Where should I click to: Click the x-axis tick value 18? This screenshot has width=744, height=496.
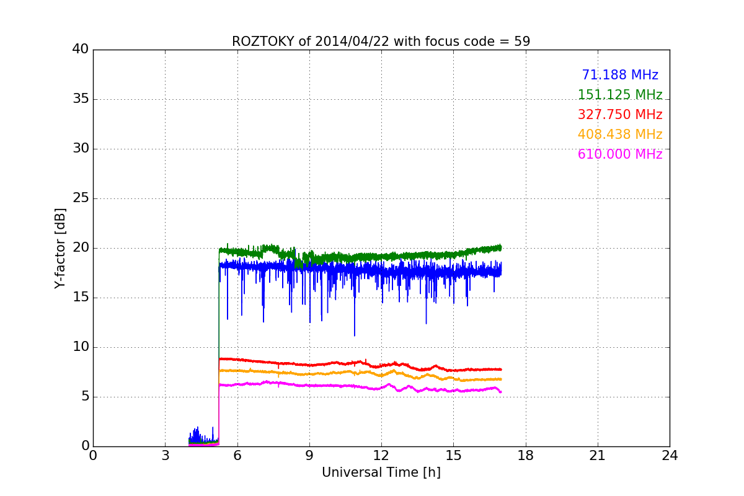tap(526, 456)
